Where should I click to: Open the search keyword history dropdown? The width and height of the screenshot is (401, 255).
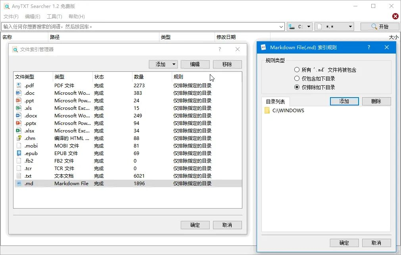[x=281, y=27]
